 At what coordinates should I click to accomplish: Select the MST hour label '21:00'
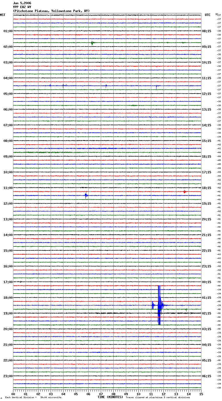[x=8, y=345]
